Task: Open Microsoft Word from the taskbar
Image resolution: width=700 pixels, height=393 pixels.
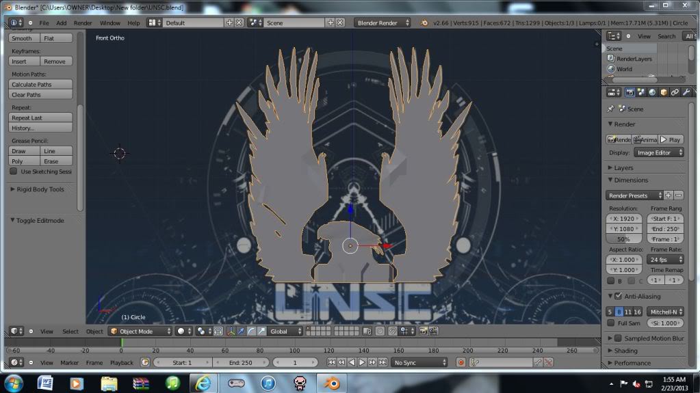Action: tap(45, 383)
